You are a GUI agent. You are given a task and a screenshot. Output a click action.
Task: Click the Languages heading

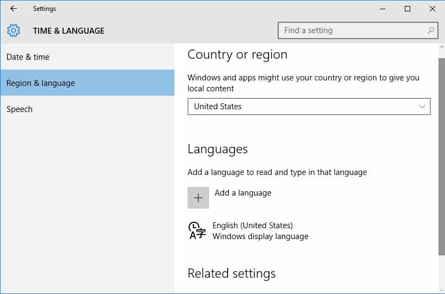pyautogui.click(x=217, y=149)
